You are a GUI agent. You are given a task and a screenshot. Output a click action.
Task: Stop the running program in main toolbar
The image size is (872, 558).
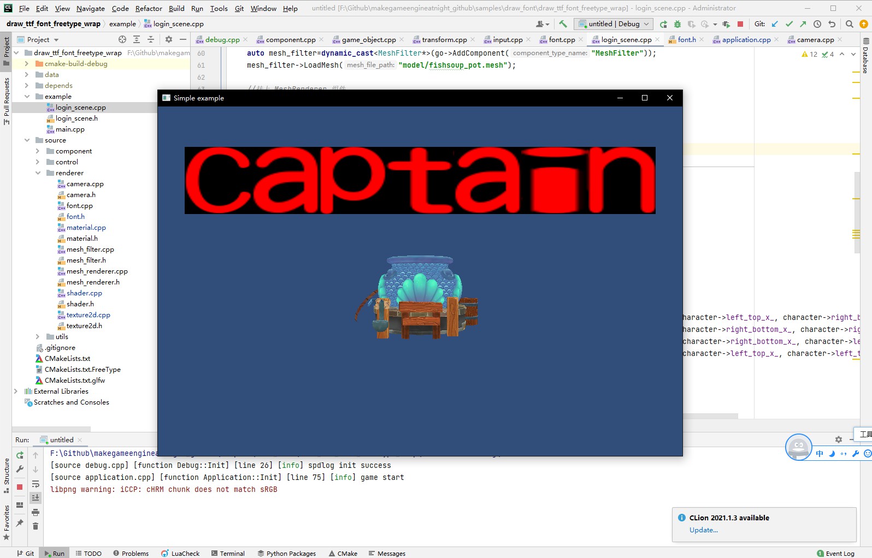[x=740, y=24]
